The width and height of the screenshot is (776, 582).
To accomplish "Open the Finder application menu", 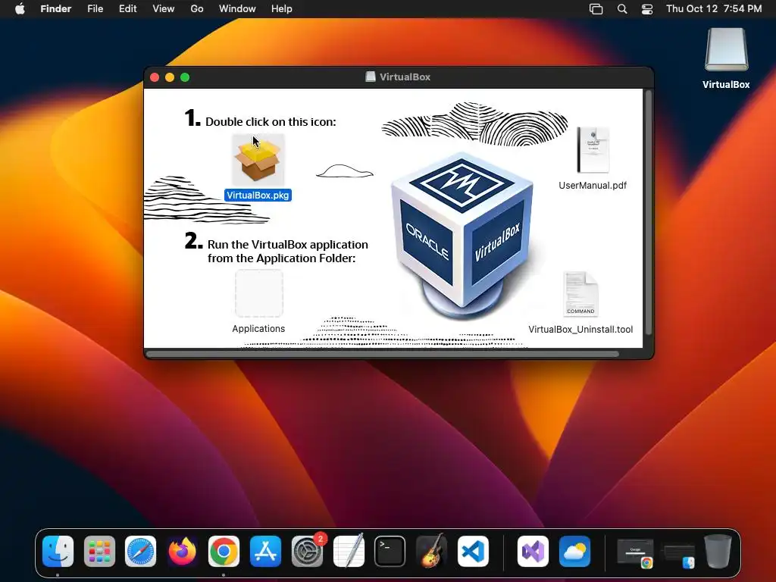I will click(56, 9).
